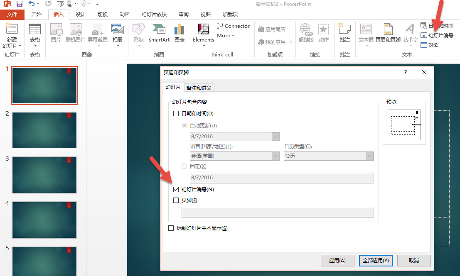This screenshot has height=276, width=460.
Task: Uncheck the 幻灯片编号 checkbox
Action: (176, 190)
